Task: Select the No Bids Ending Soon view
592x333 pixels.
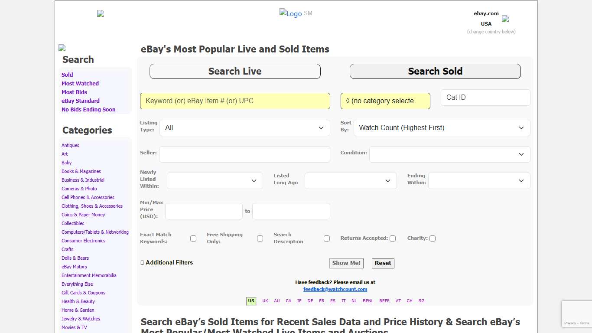Action: coord(88,109)
